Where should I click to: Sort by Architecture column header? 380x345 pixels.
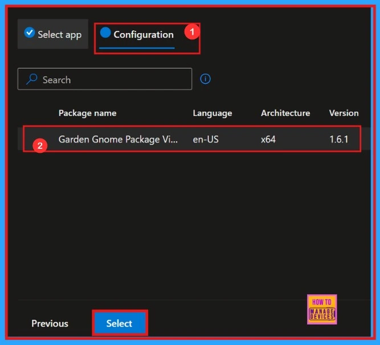click(x=285, y=113)
